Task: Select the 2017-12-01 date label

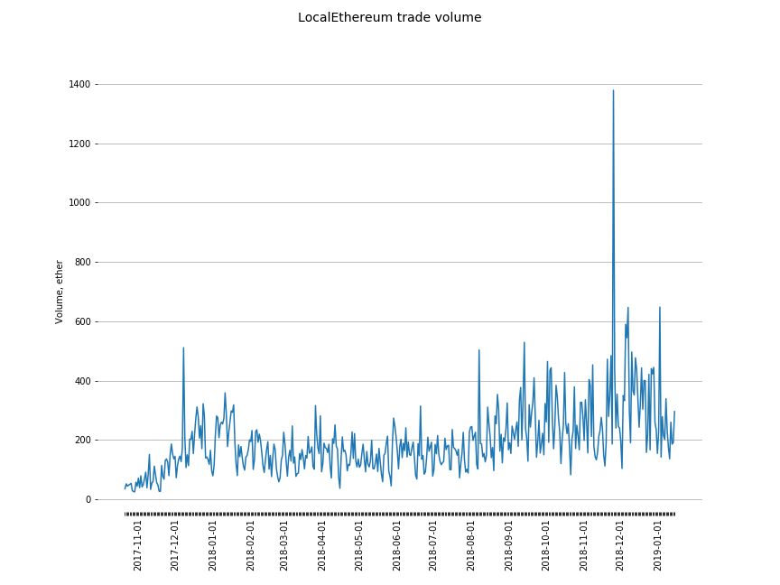Action: [x=174, y=545]
